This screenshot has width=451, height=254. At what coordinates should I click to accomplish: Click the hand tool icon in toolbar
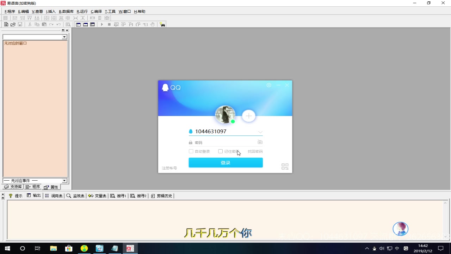(x=153, y=24)
